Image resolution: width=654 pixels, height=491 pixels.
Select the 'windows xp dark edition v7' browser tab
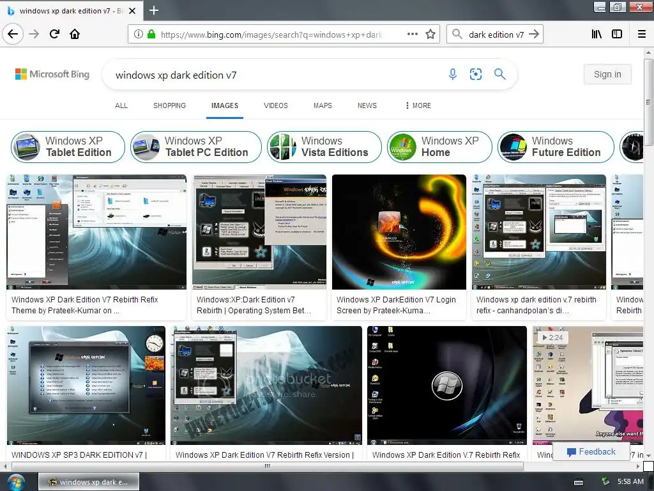click(72, 11)
